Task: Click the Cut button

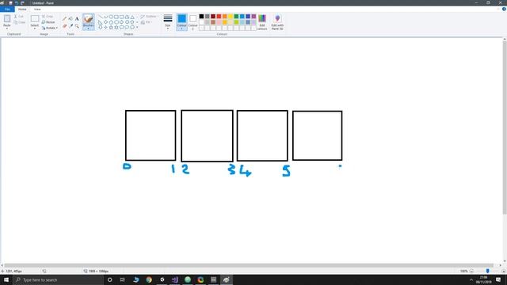Action: pos(19,16)
